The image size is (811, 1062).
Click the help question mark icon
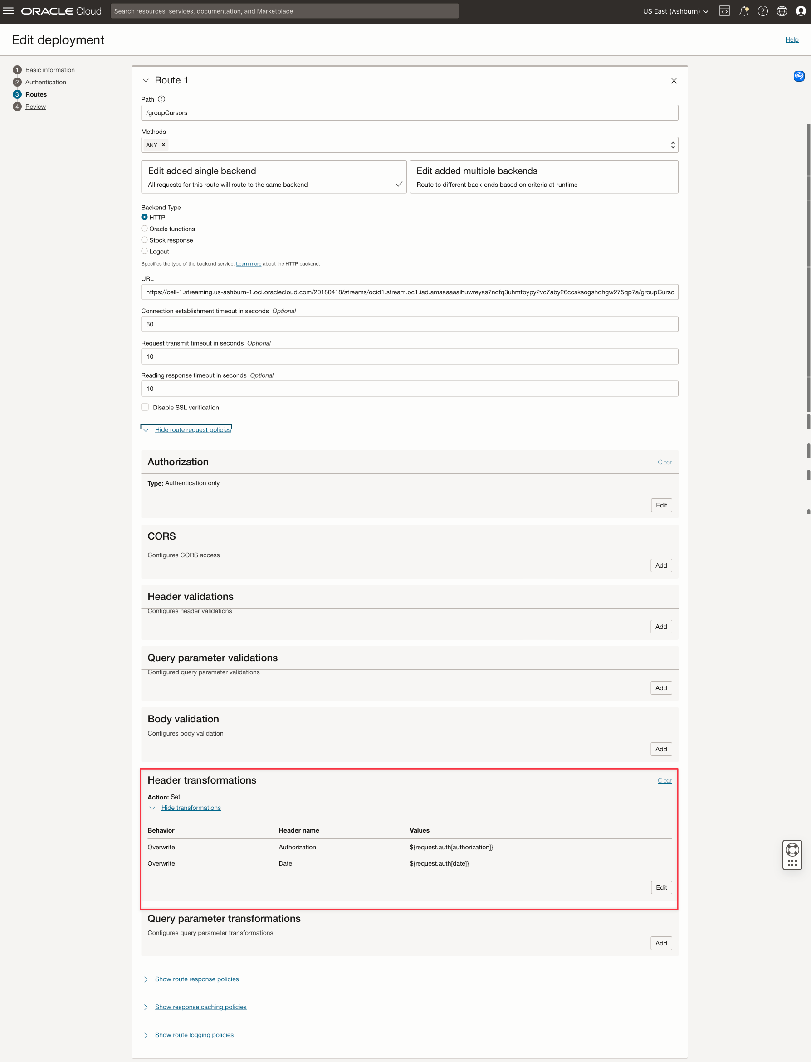click(762, 10)
